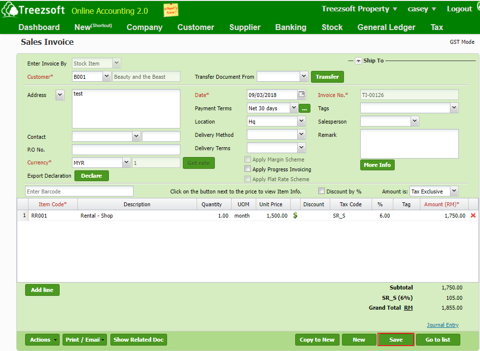Open the Tax Exclusive amount dropdown
Viewport: 480px width, 351px height.
(453, 191)
